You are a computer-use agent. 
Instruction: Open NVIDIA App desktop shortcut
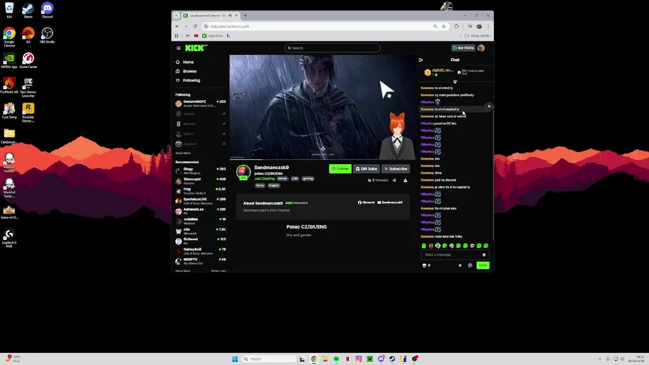tap(9, 61)
